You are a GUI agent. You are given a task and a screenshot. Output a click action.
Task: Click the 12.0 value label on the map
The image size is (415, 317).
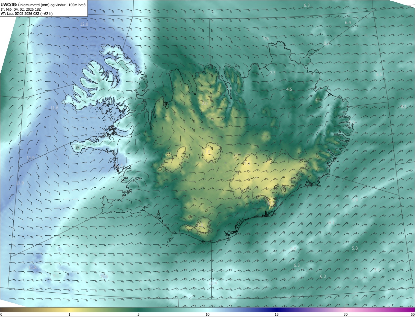(84, 24)
